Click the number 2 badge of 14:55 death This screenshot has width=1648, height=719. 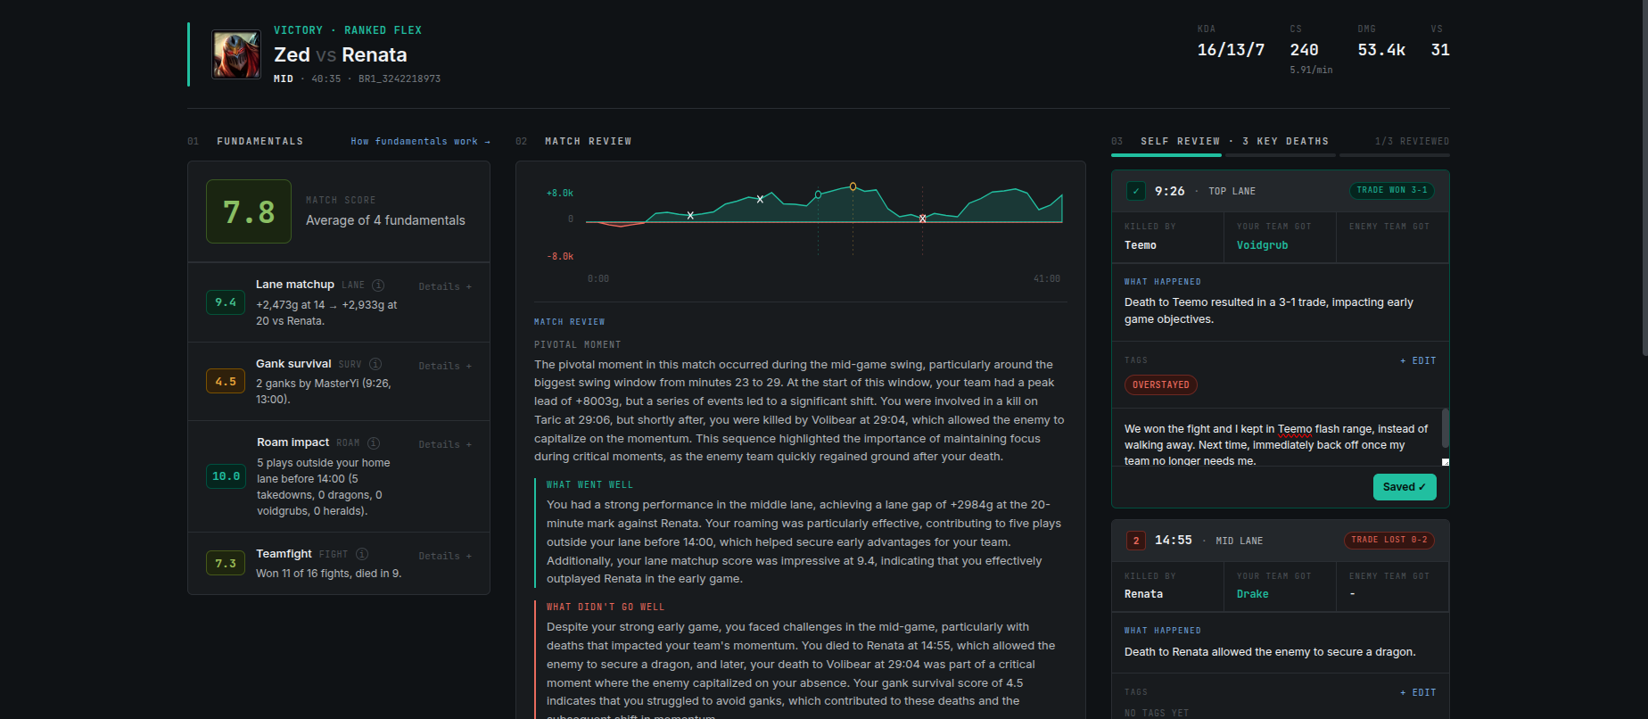tap(1136, 541)
